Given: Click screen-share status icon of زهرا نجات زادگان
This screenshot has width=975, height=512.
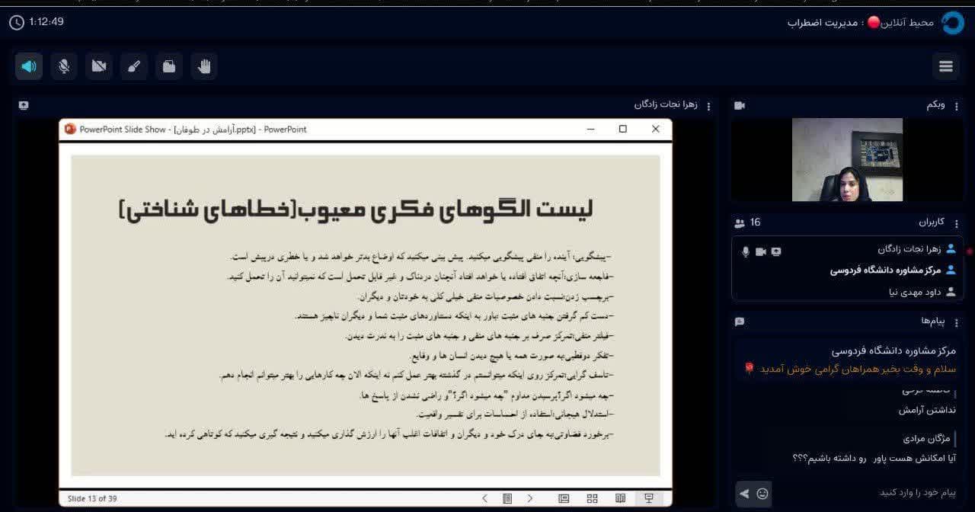Looking at the screenshot, I should [x=776, y=251].
